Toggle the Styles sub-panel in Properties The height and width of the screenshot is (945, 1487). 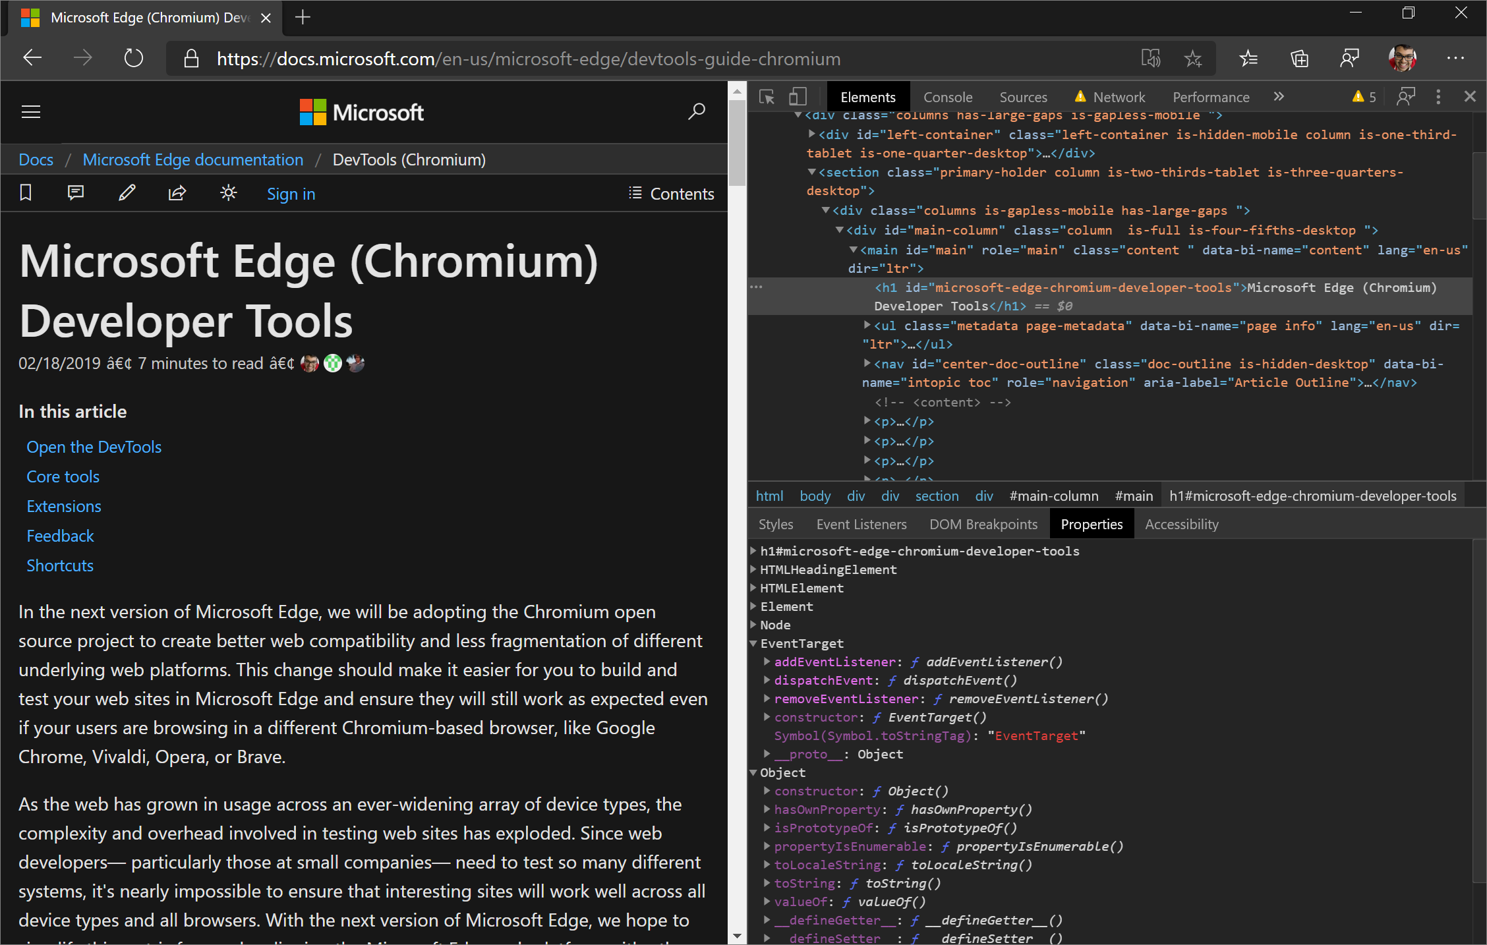click(x=776, y=525)
